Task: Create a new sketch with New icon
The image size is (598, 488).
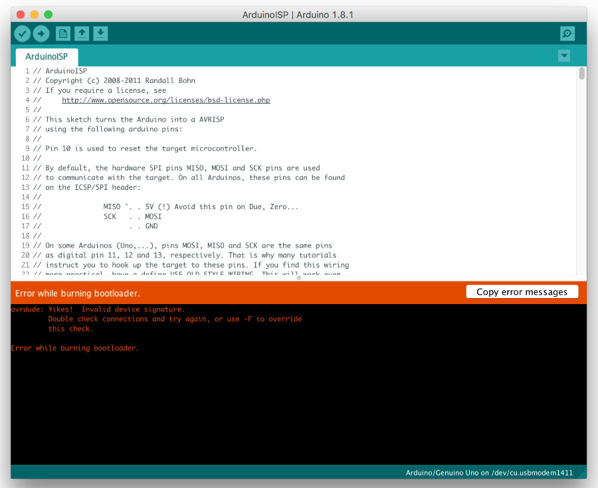Action: (x=63, y=33)
